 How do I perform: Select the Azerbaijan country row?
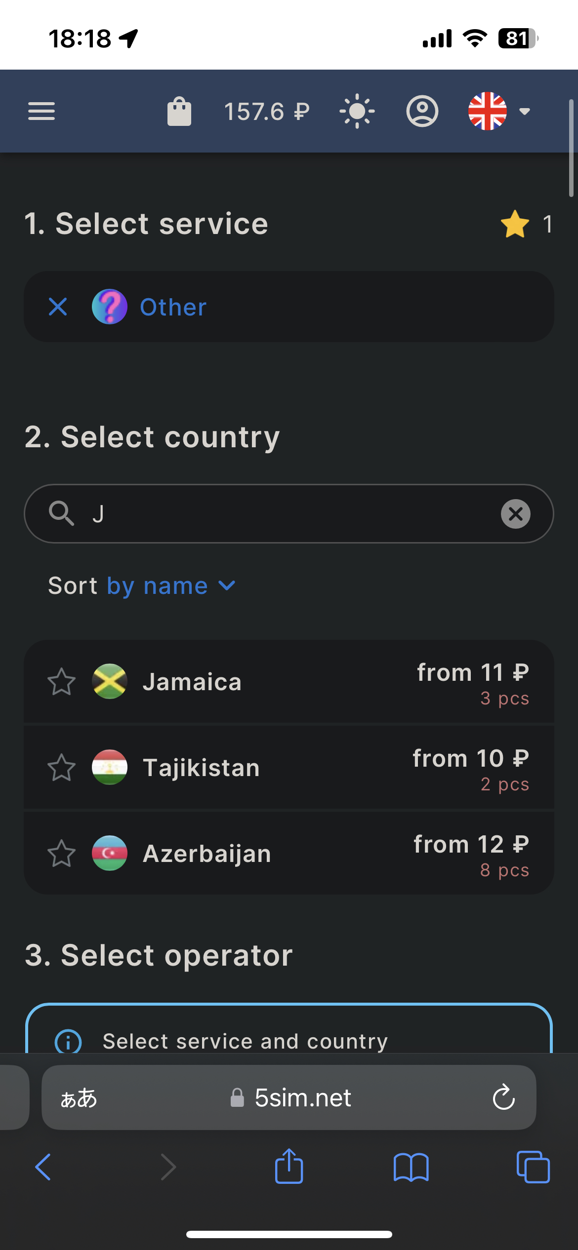(x=296, y=854)
